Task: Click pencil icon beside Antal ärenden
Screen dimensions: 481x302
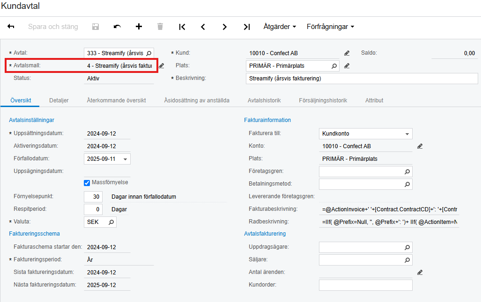Action: [420, 273]
